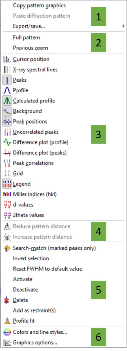Viewport: 127px width, 351px height.
Task: Click the Profile curve icon
Action: [7, 90]
